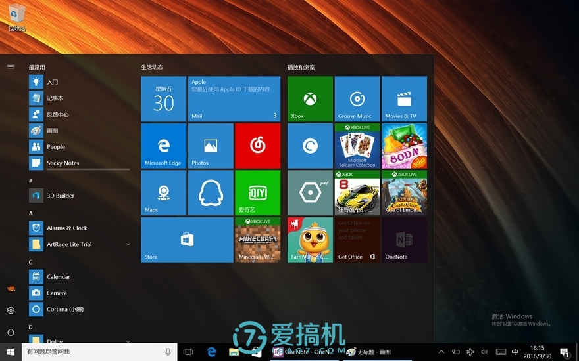579x361 pixels.
Task: Click the Power button in Start
Action: (11, 332)
